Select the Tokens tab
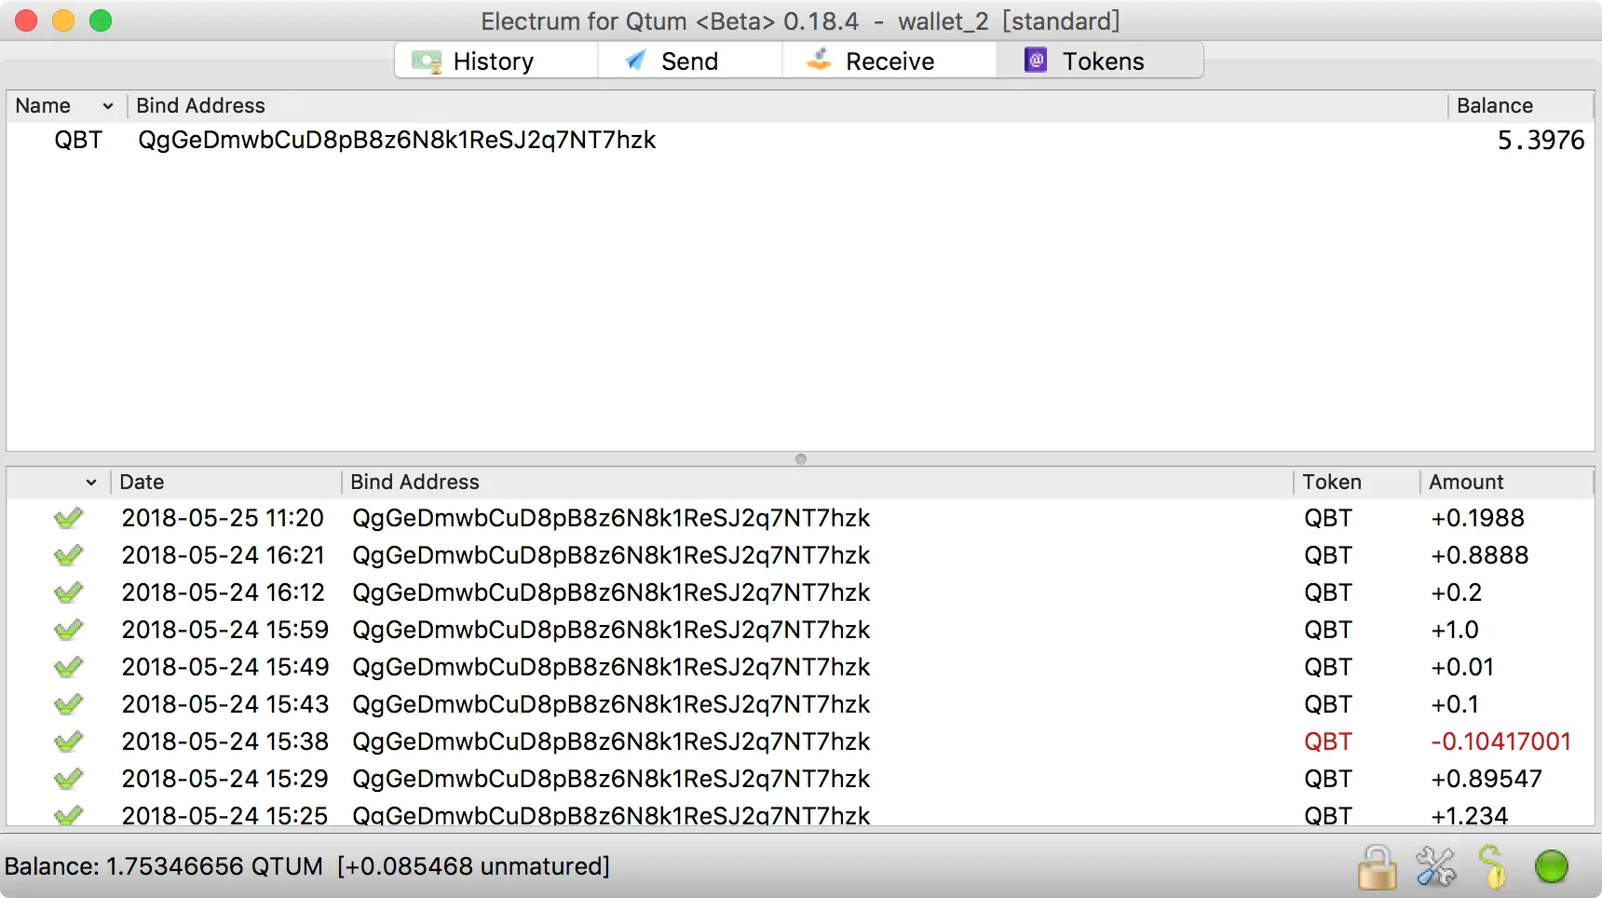Viewport: 1602px width, 898px height. pyautogui.click(x=1099, y=61)
